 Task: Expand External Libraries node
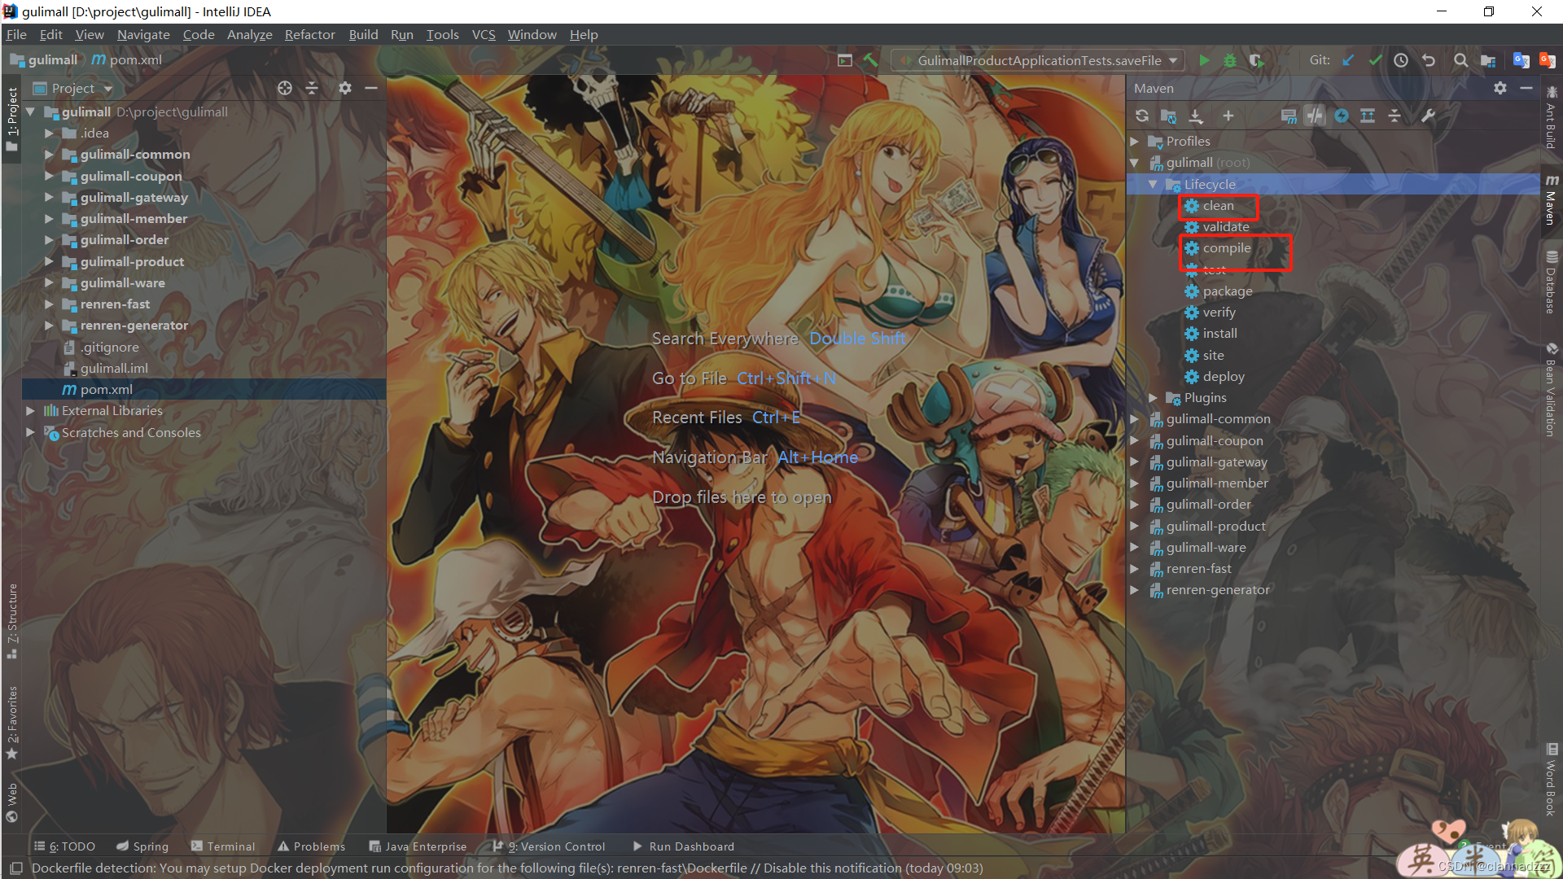[x=30, y=411]
